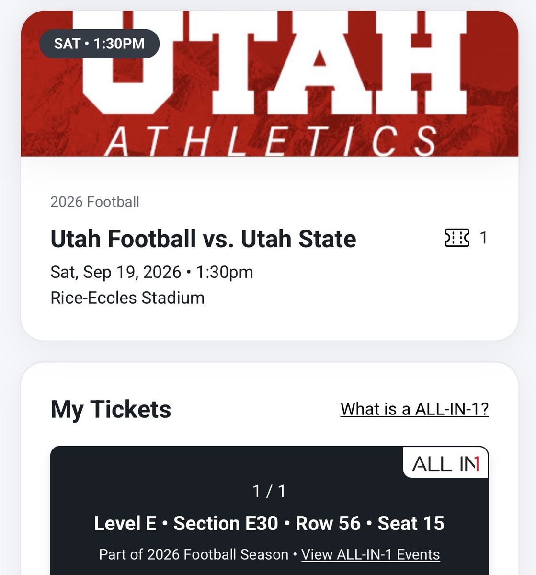Tap the My Tickets heading

click(x=111, y=409)
